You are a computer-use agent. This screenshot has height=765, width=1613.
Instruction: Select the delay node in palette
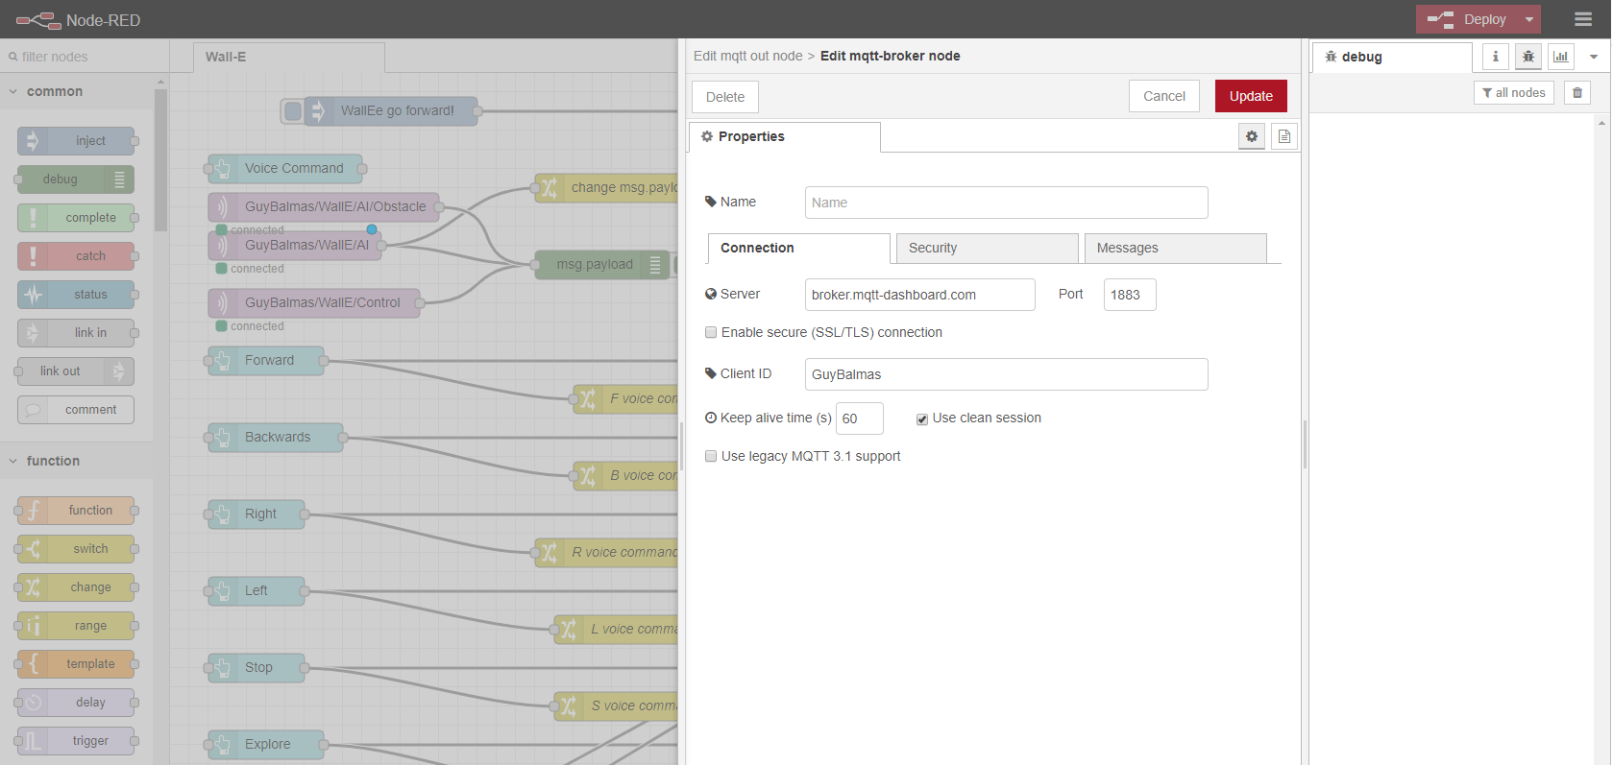(76, 703)
